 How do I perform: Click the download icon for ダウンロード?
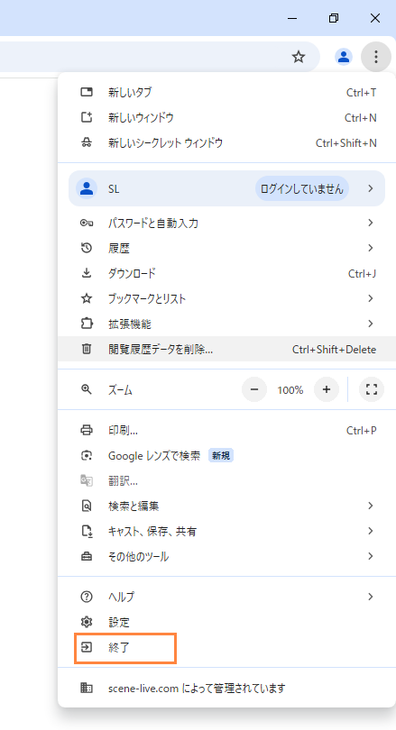point(87,273)
